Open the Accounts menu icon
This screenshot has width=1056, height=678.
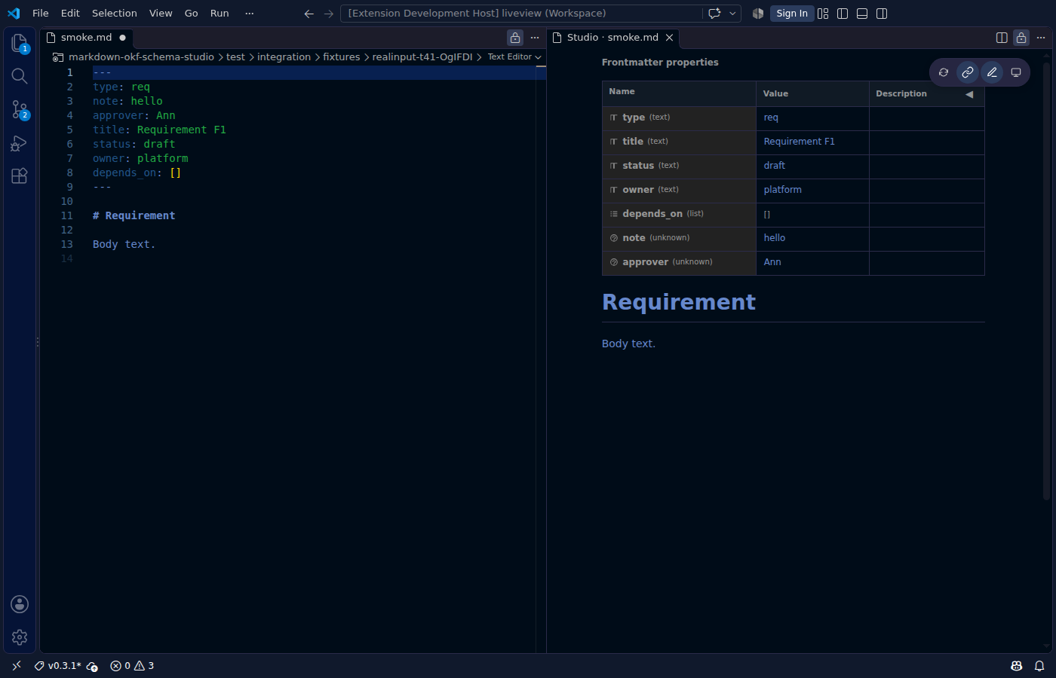pos(20,604)
